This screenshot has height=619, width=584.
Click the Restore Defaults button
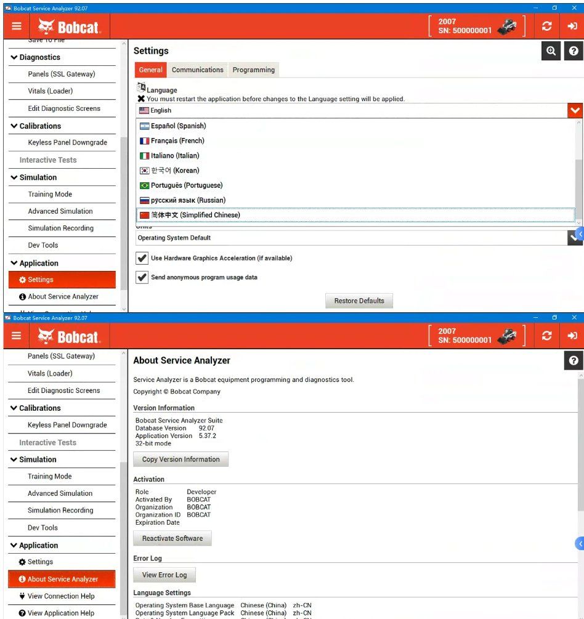[359, 301]
